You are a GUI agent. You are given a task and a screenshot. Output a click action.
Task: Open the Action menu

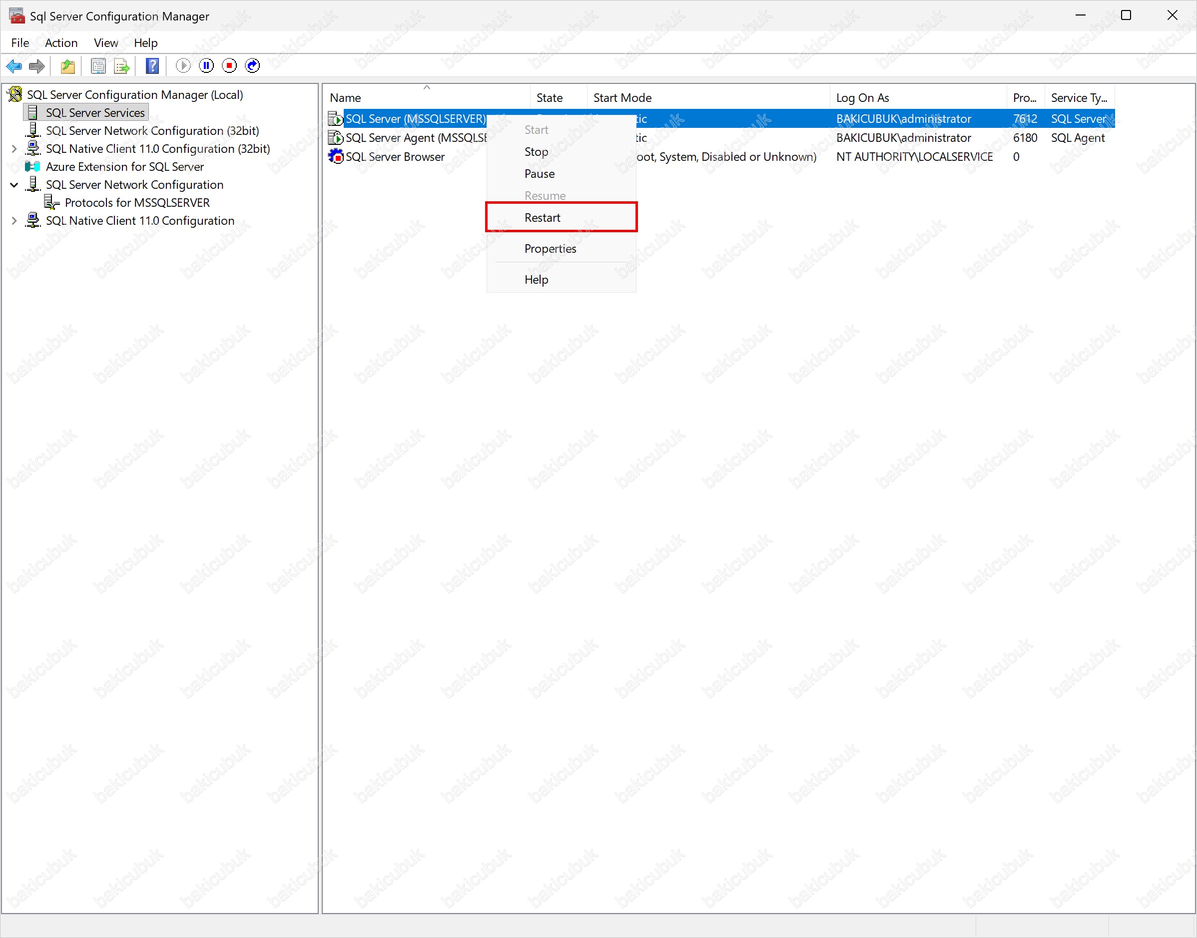point(61,43)
